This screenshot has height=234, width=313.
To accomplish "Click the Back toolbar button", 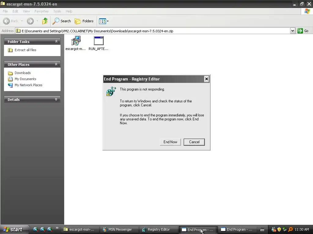I will 11,21.
